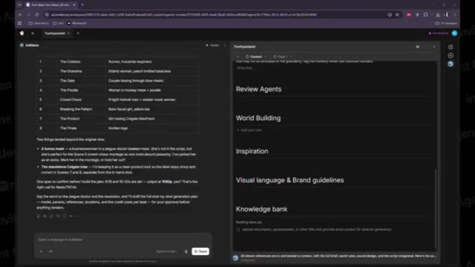Focus the Send a message to AdMaker field
The height and width of the screenshot is (267, 475).
tap(123, 239)
